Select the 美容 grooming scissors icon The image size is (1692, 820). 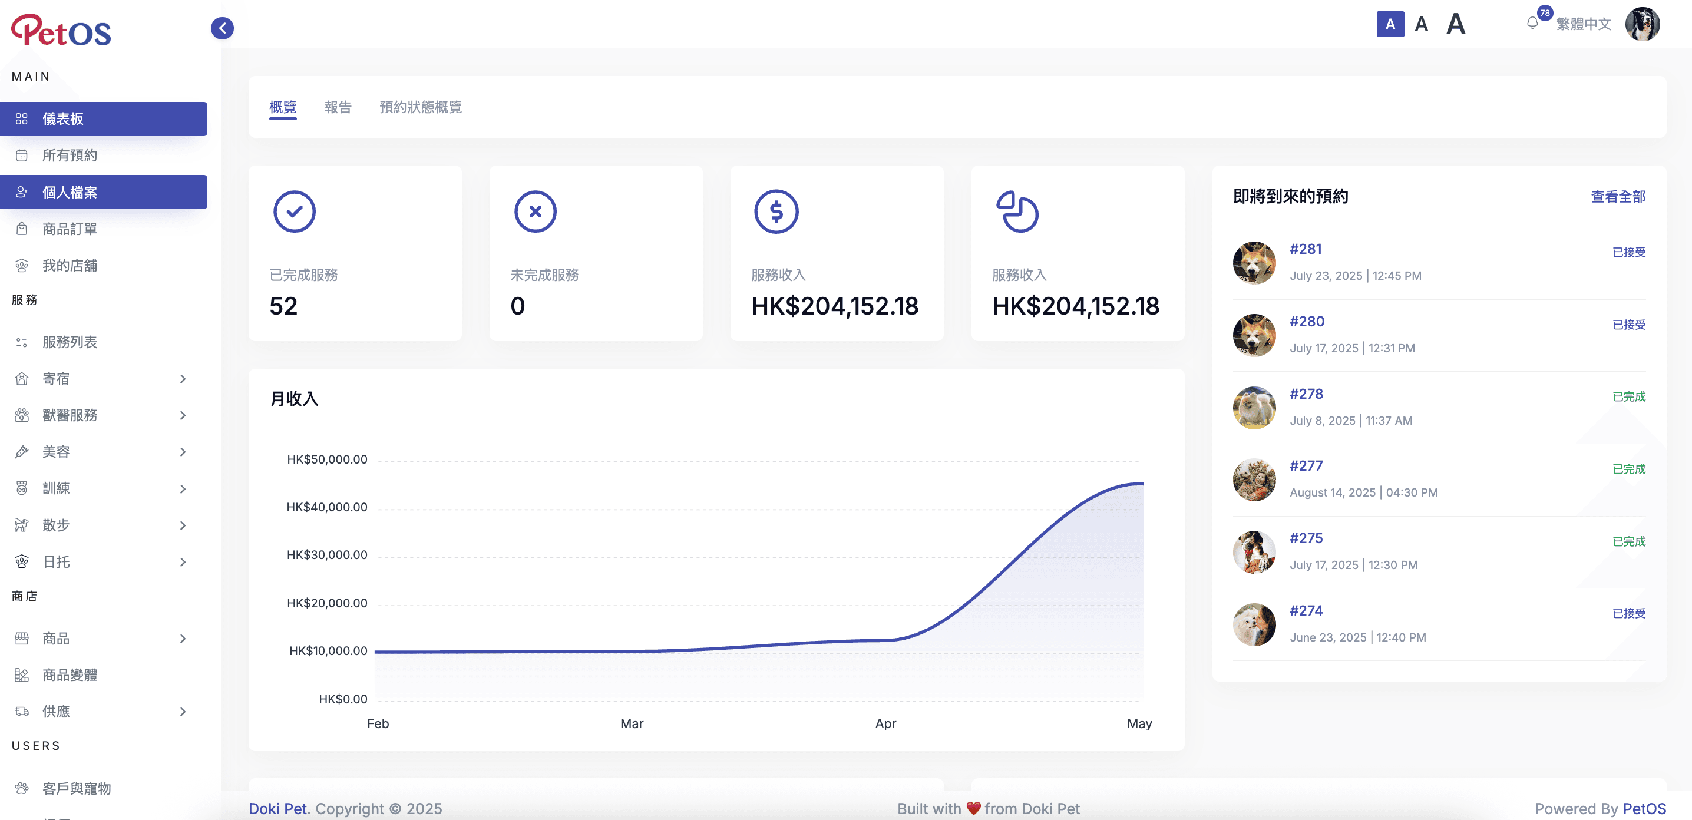(22, 452)
